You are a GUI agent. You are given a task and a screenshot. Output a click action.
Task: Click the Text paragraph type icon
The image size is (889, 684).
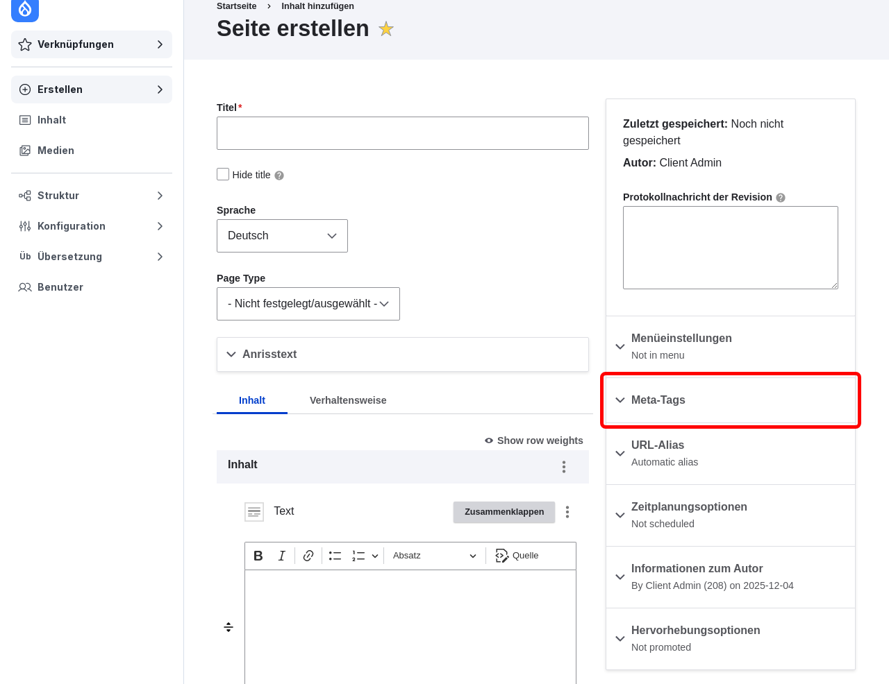click(254, 512)
